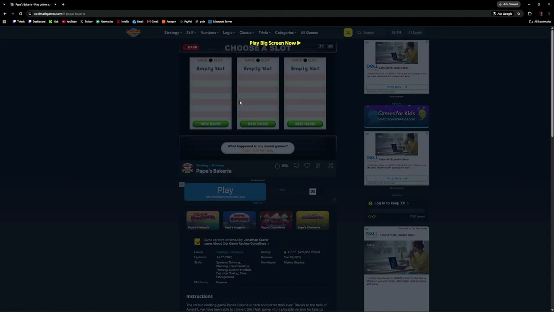This screenshot has width=554, height=312.
Task: Go to All Games
Action: coord(309,32)
